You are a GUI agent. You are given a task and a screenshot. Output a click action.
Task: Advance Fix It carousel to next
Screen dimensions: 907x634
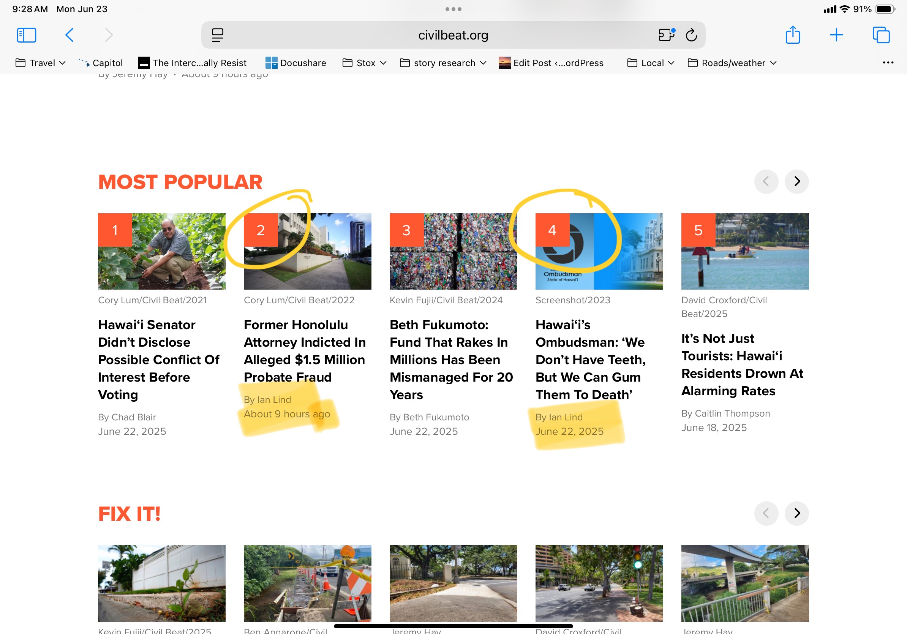[796, 513]
